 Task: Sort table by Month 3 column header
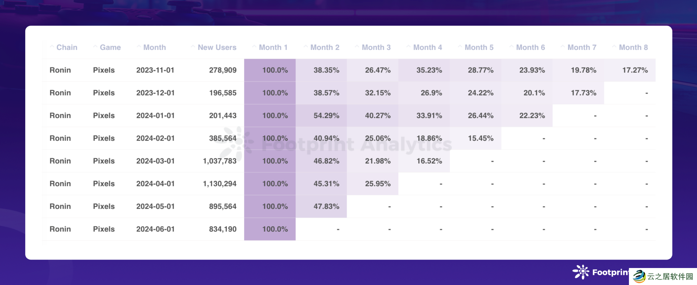point(376,47)
